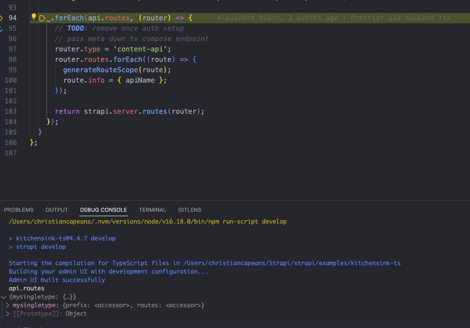Click the lightbulb quick fix icon on line 94

(34, 18)
